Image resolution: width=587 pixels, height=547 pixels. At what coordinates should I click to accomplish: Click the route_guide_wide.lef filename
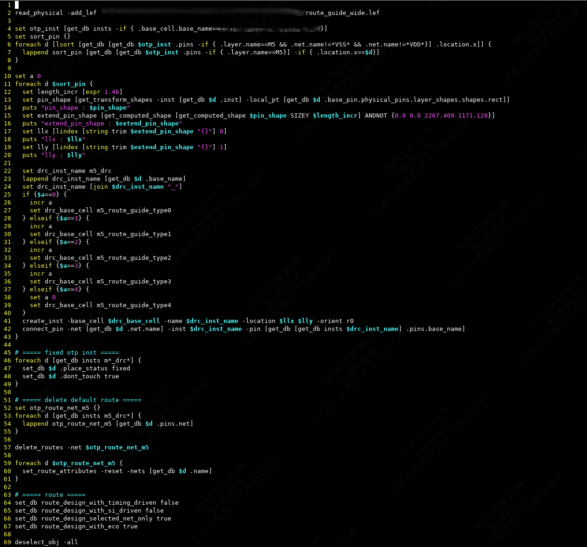343,13
